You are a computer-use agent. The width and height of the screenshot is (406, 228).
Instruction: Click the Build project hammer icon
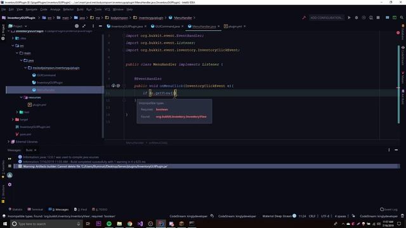point(304,18)
